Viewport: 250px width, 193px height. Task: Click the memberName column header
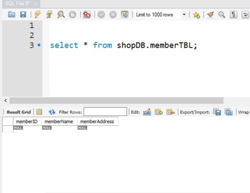[59, 121]
